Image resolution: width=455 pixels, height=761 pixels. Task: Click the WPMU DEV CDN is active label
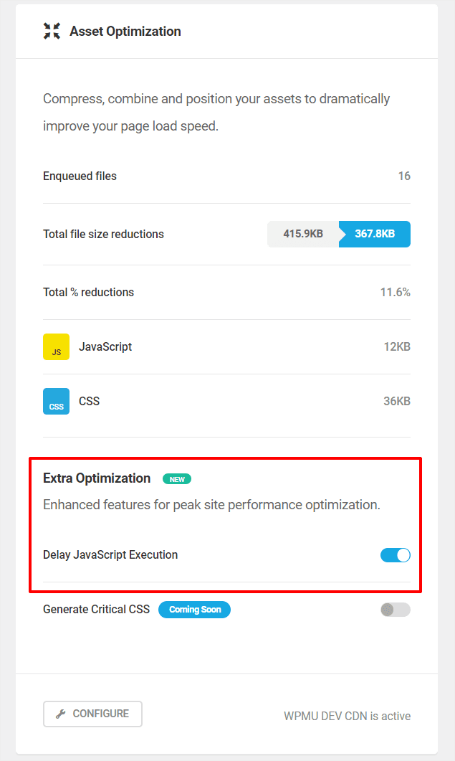tap(347, 716)
